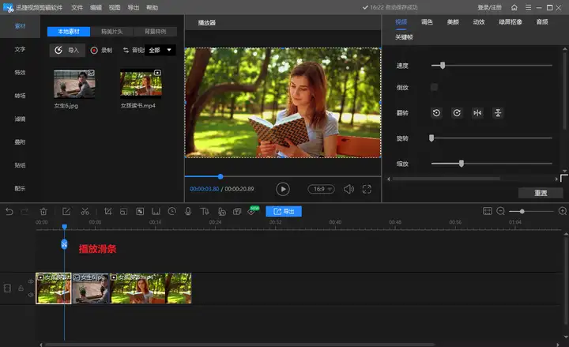Open the 编辑 menu
Image resolution: width=569 pixels, height=347 pixels.
click(x=96, y=7)
